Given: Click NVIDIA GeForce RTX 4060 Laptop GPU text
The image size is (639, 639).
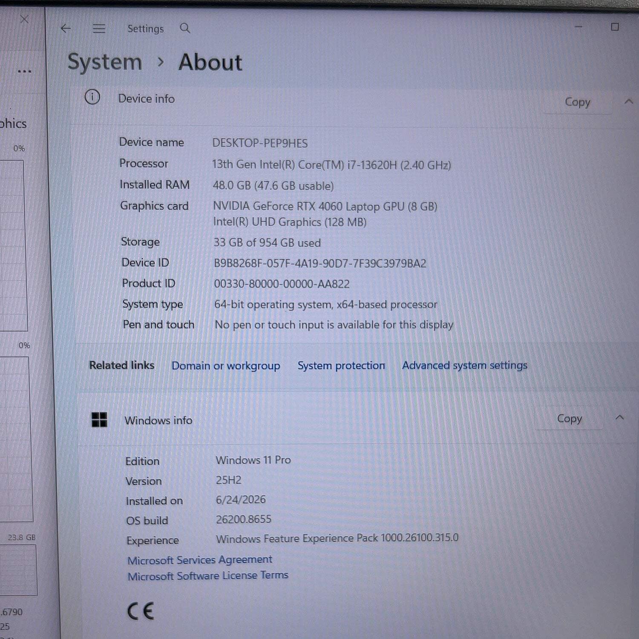Looking at the screenshot, I should pos(325,207).
